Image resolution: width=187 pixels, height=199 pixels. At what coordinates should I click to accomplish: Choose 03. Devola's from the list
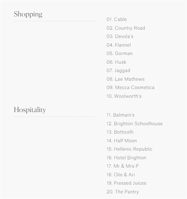pyautogui.click(x=120, y=37)
